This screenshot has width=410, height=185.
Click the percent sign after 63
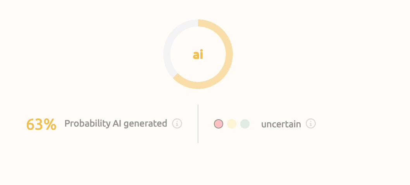[x=50, y=124]
